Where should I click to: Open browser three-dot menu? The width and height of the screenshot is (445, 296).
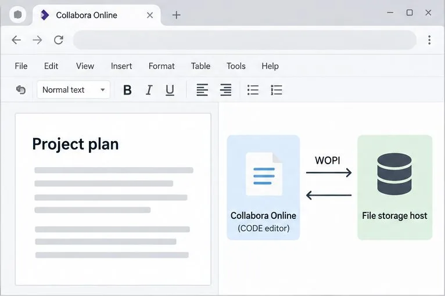[429, 40]
